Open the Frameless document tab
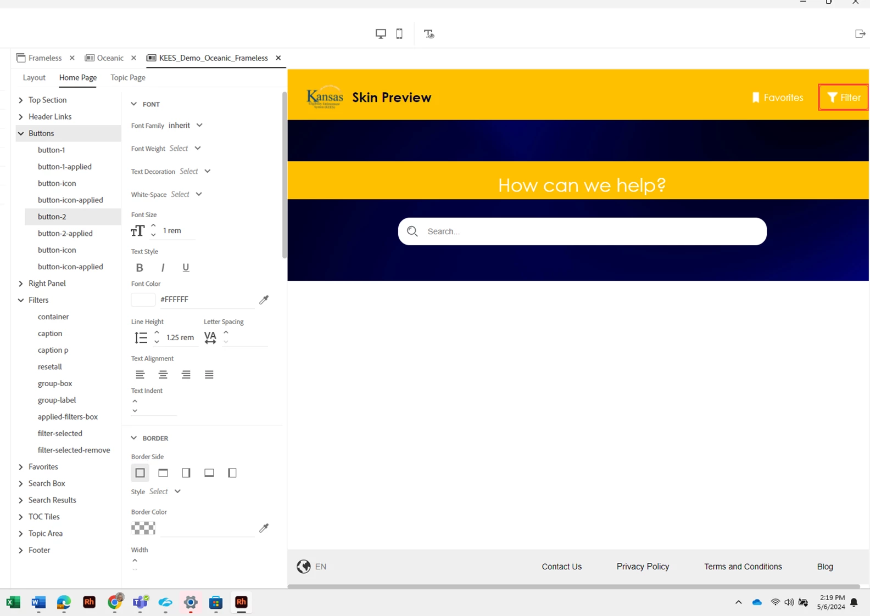 tap(39, 58)
